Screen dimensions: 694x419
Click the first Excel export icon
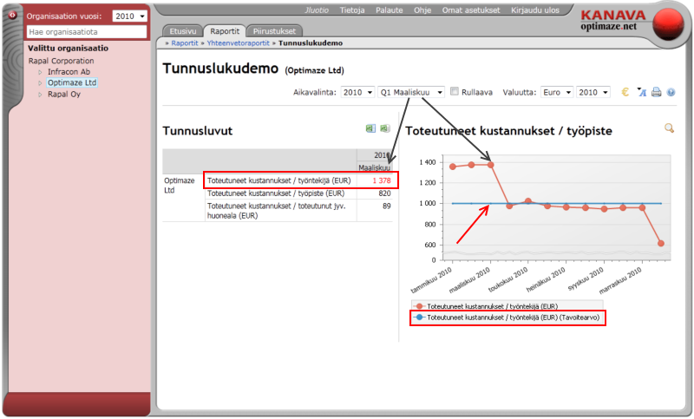[x=370, y=128]
